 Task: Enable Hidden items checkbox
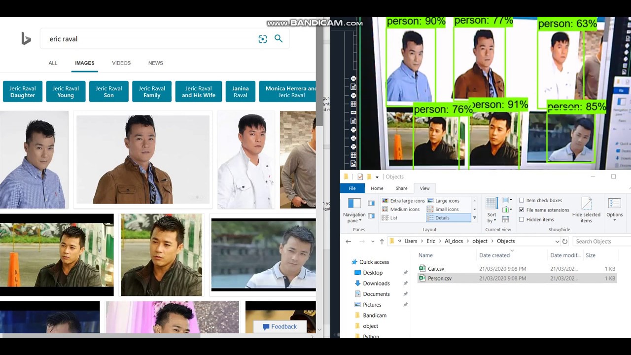click(x=522, y=219)
